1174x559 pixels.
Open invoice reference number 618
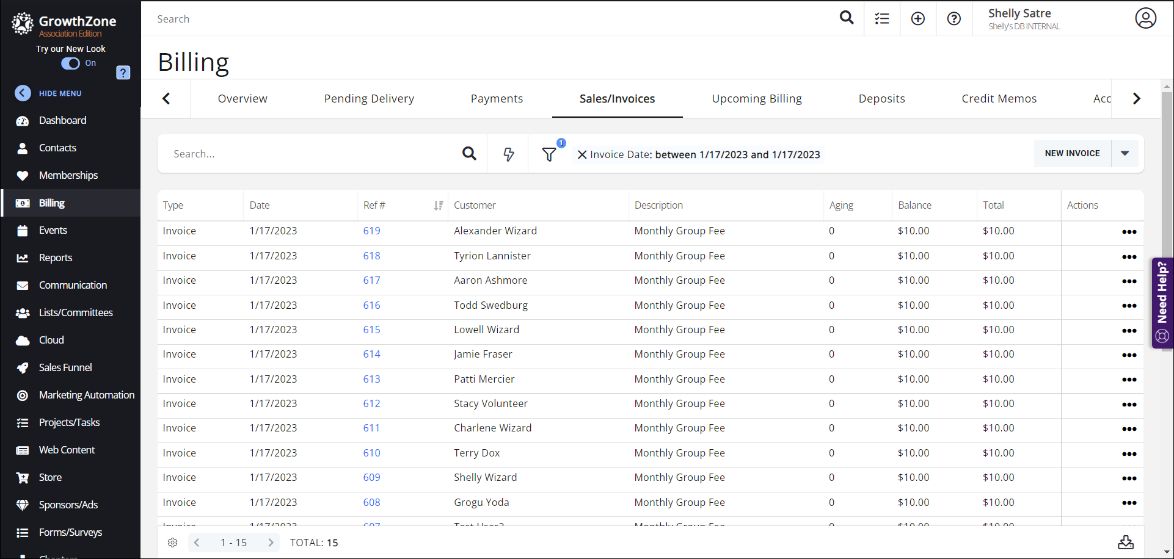[x=371, y=256]
